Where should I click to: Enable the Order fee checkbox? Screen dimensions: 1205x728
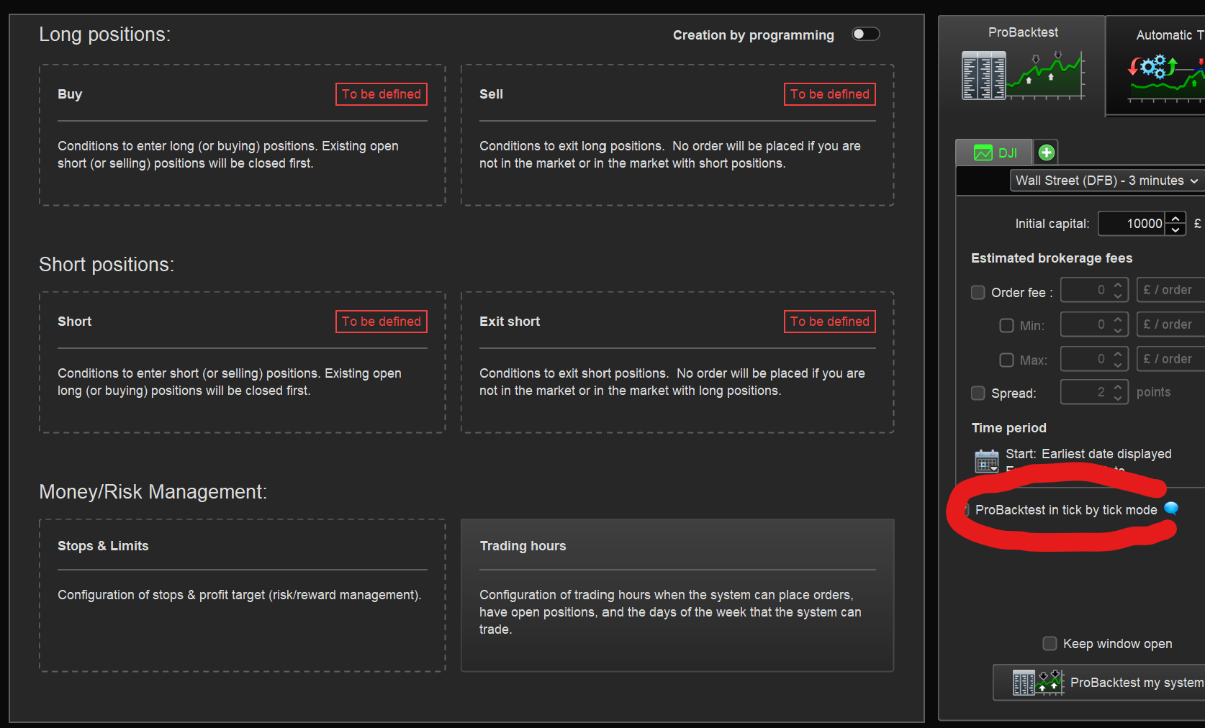pos(978,292)
